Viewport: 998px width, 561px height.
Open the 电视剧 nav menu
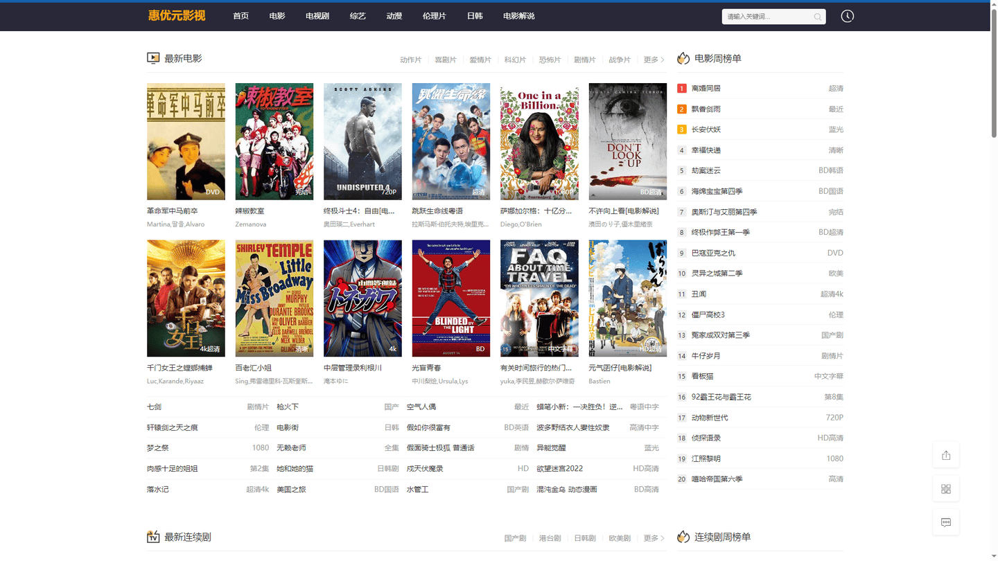tap(317, 16)
